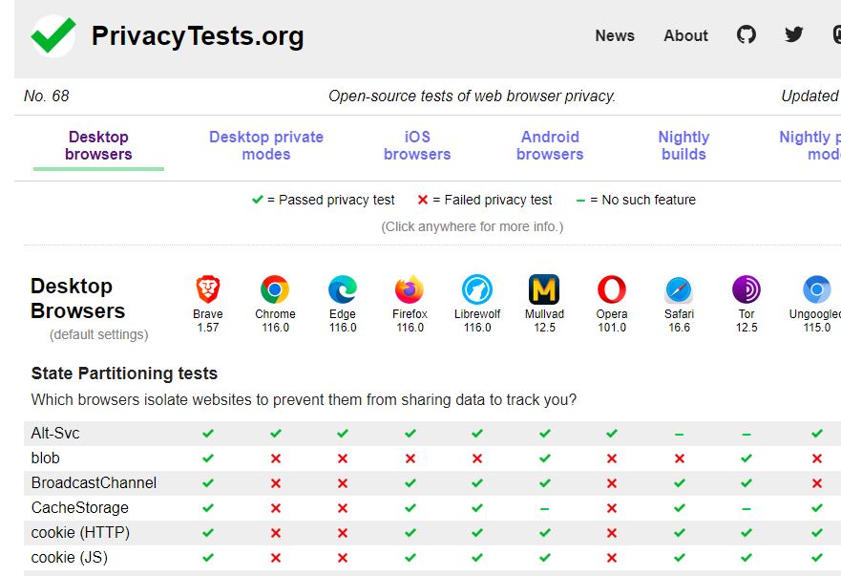
Task: Switch to the iOS browsers tab
Action: pos(417,145)
